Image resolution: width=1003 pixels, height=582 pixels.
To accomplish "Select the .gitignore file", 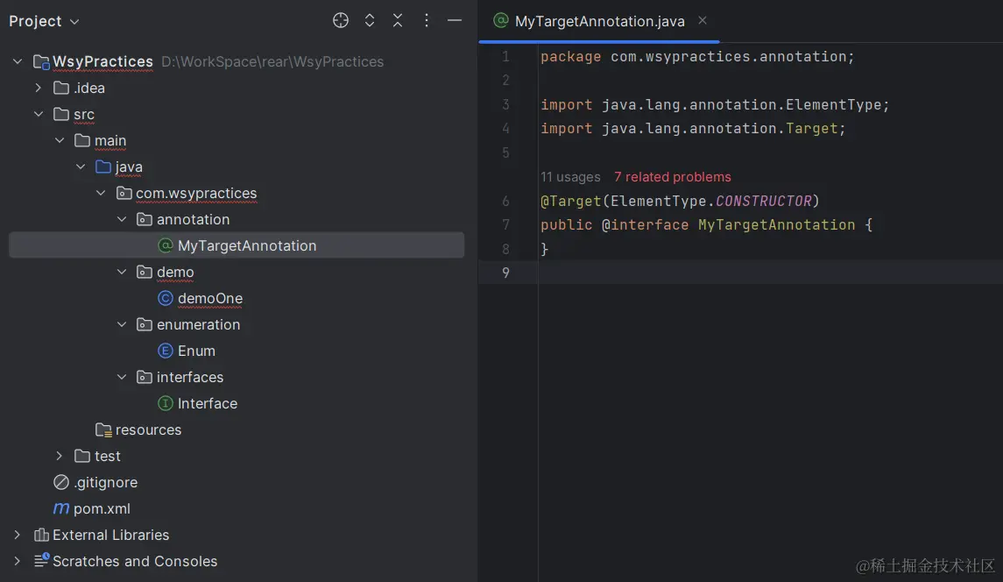I will click(x=104, y=482).
